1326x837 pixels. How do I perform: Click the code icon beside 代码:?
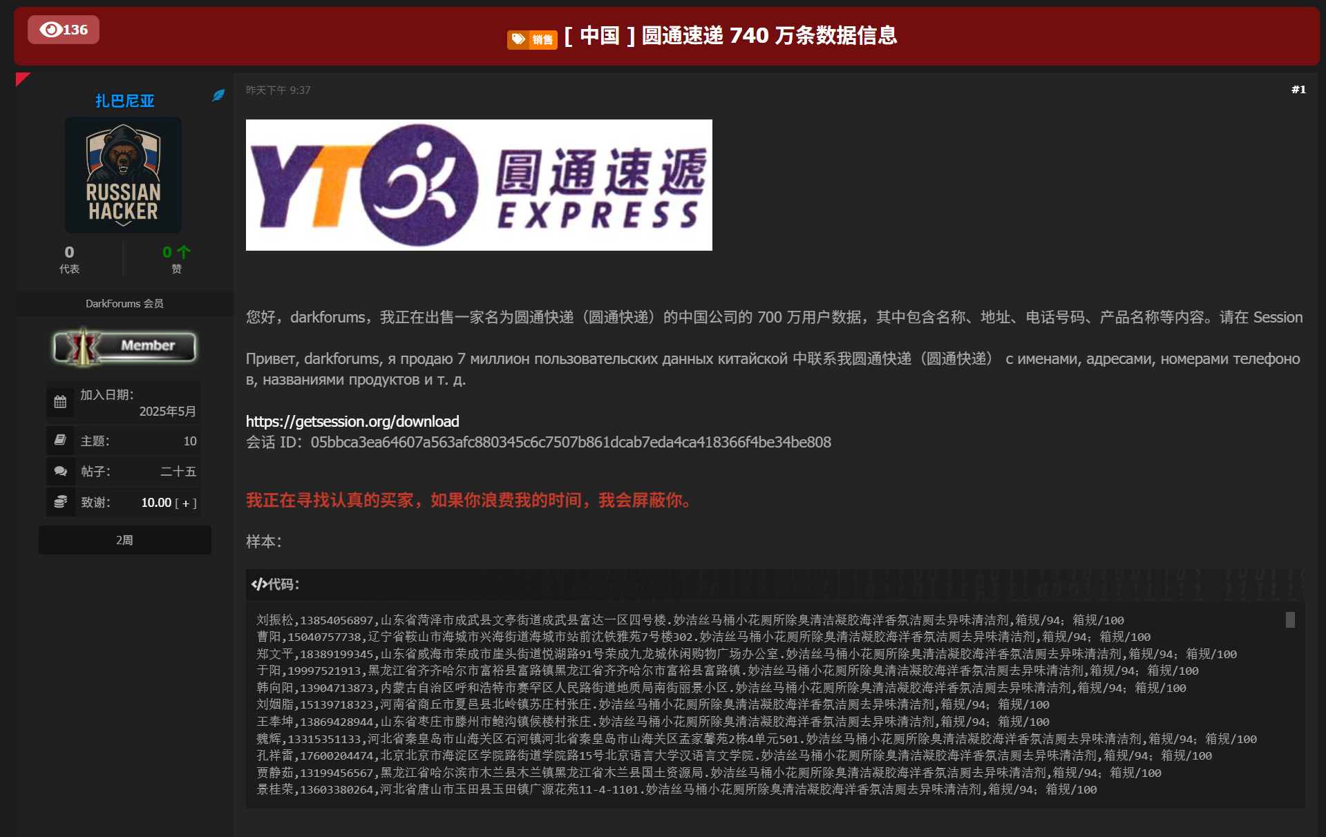click(259, 585)
